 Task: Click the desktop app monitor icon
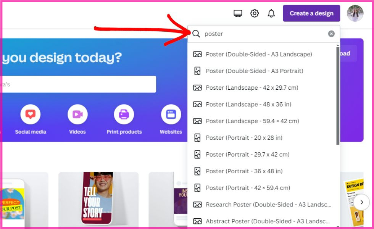(238, 13)
